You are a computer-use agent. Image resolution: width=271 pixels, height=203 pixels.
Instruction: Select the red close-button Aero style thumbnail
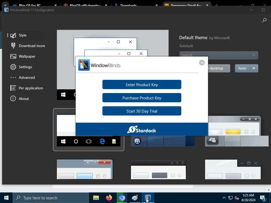[85, 169]
